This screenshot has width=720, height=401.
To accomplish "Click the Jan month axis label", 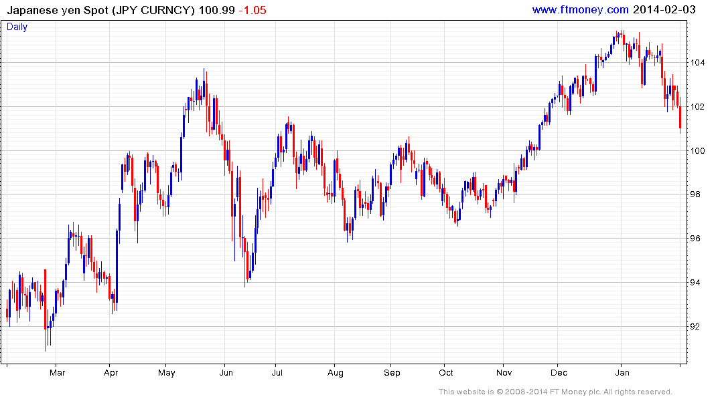I will [x=622, y=372].
